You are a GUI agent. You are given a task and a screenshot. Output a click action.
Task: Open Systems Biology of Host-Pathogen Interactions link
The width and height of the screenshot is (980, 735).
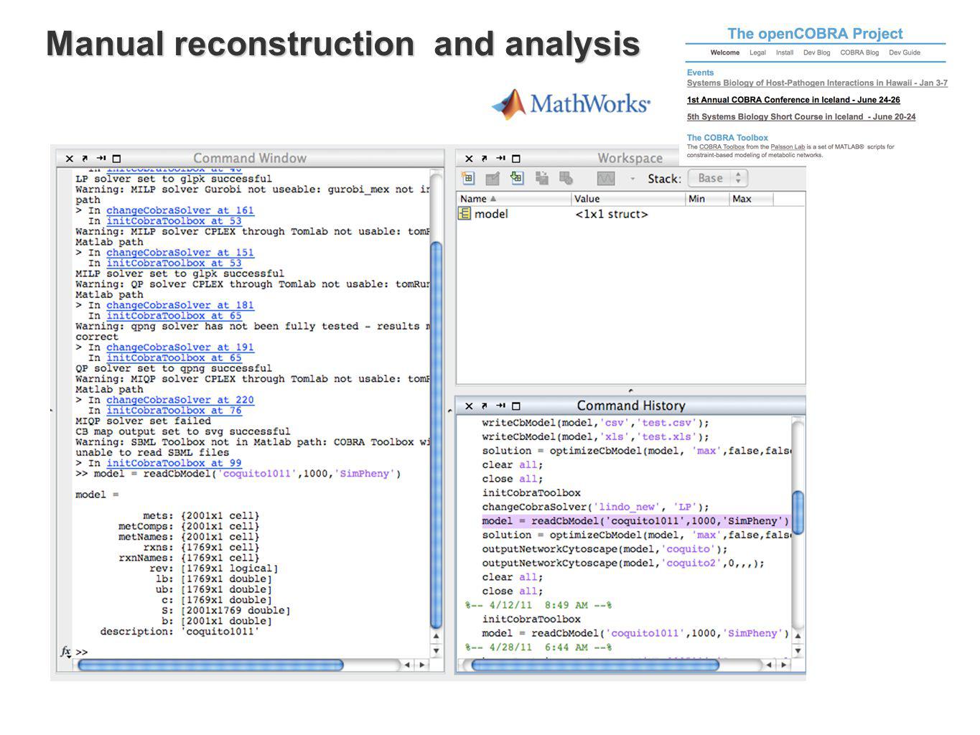point(817,83)
